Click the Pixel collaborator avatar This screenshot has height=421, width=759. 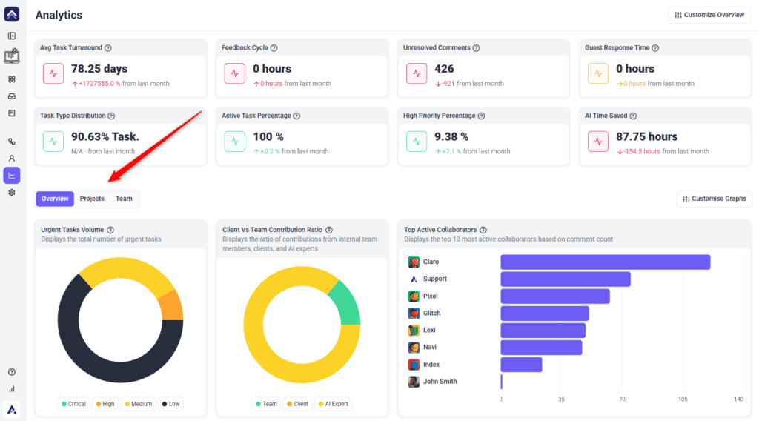tap(414, 296)
